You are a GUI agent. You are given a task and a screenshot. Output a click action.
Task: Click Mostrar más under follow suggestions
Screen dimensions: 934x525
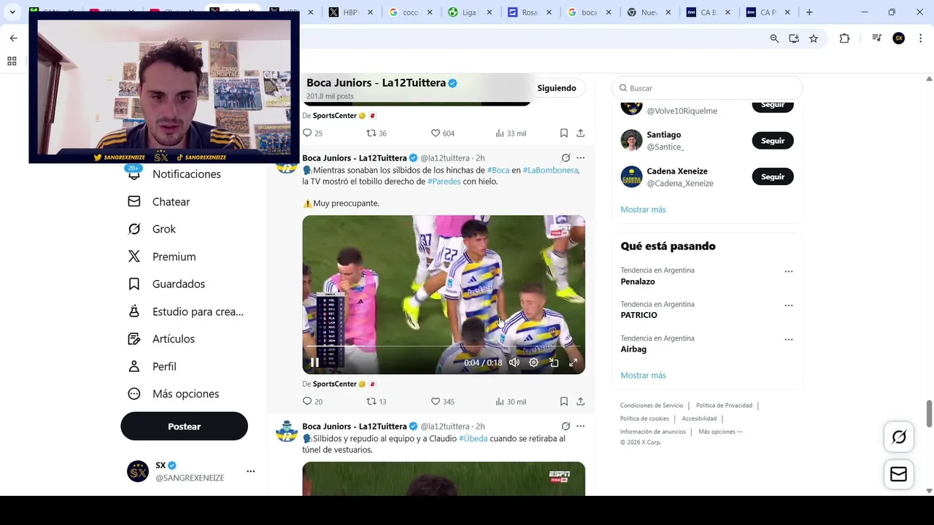[643, 209]
